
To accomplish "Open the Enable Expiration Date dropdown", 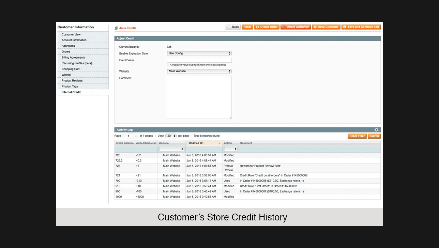I will pyautogui.click(x=199, y=53).
